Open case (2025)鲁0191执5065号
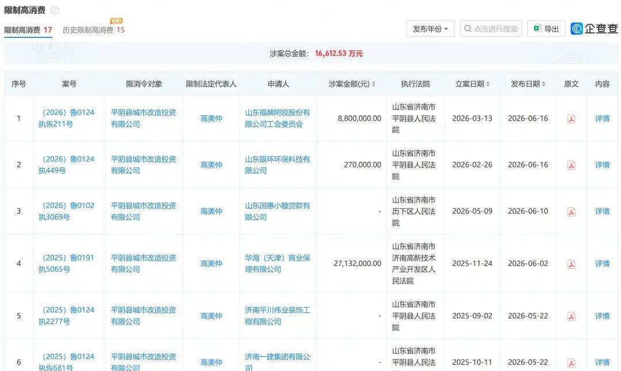Image resolution: width=621 pixels, height=371 pixels. coord(67,264)
